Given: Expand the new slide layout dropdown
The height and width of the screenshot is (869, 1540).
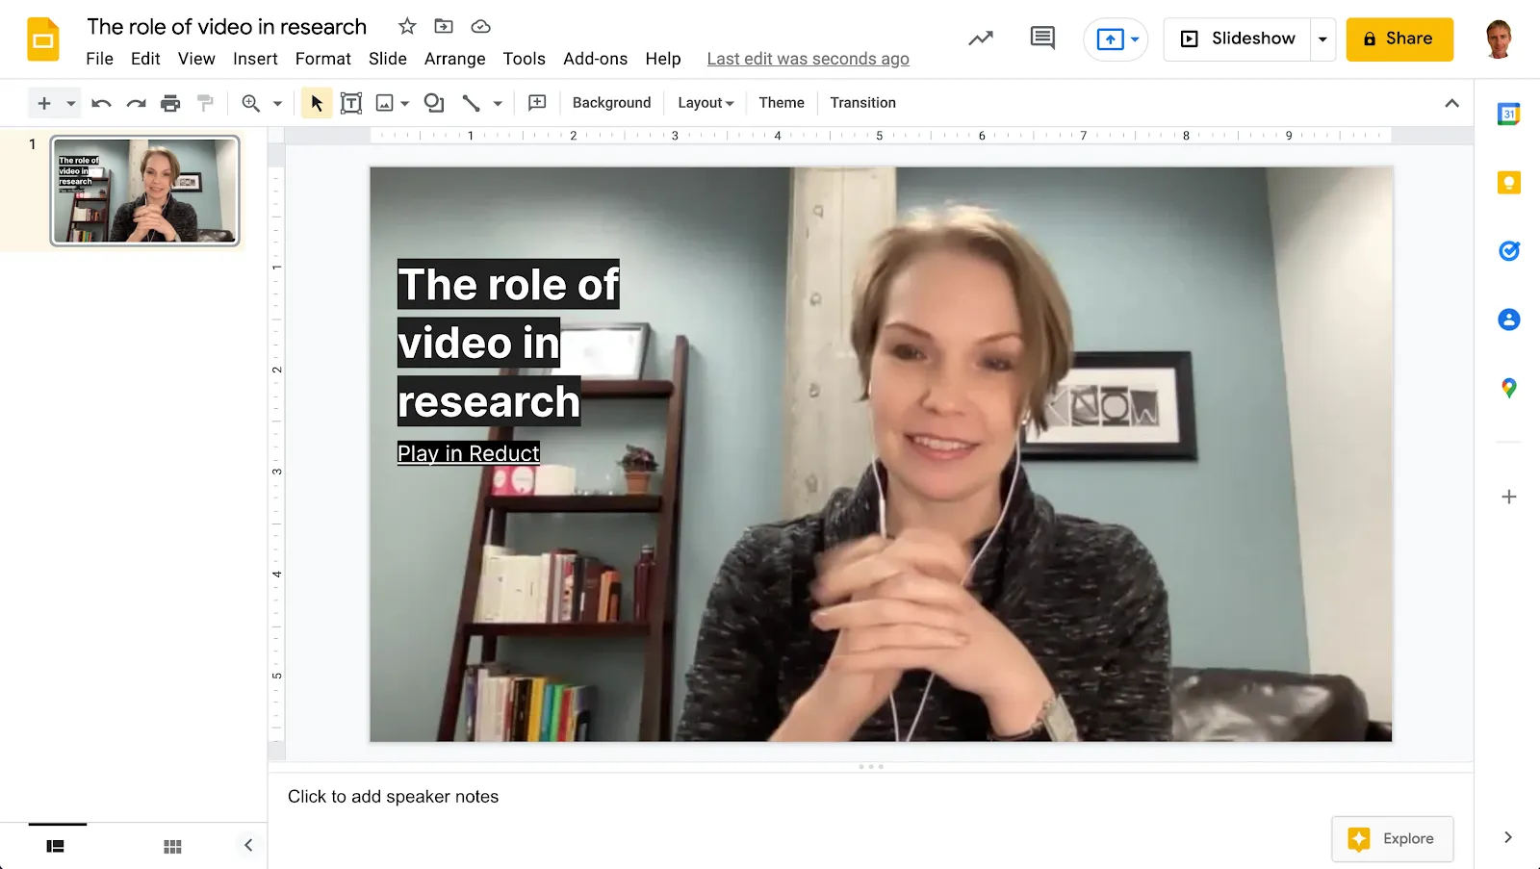Looking at the screenshot, I should pos(71,103).
